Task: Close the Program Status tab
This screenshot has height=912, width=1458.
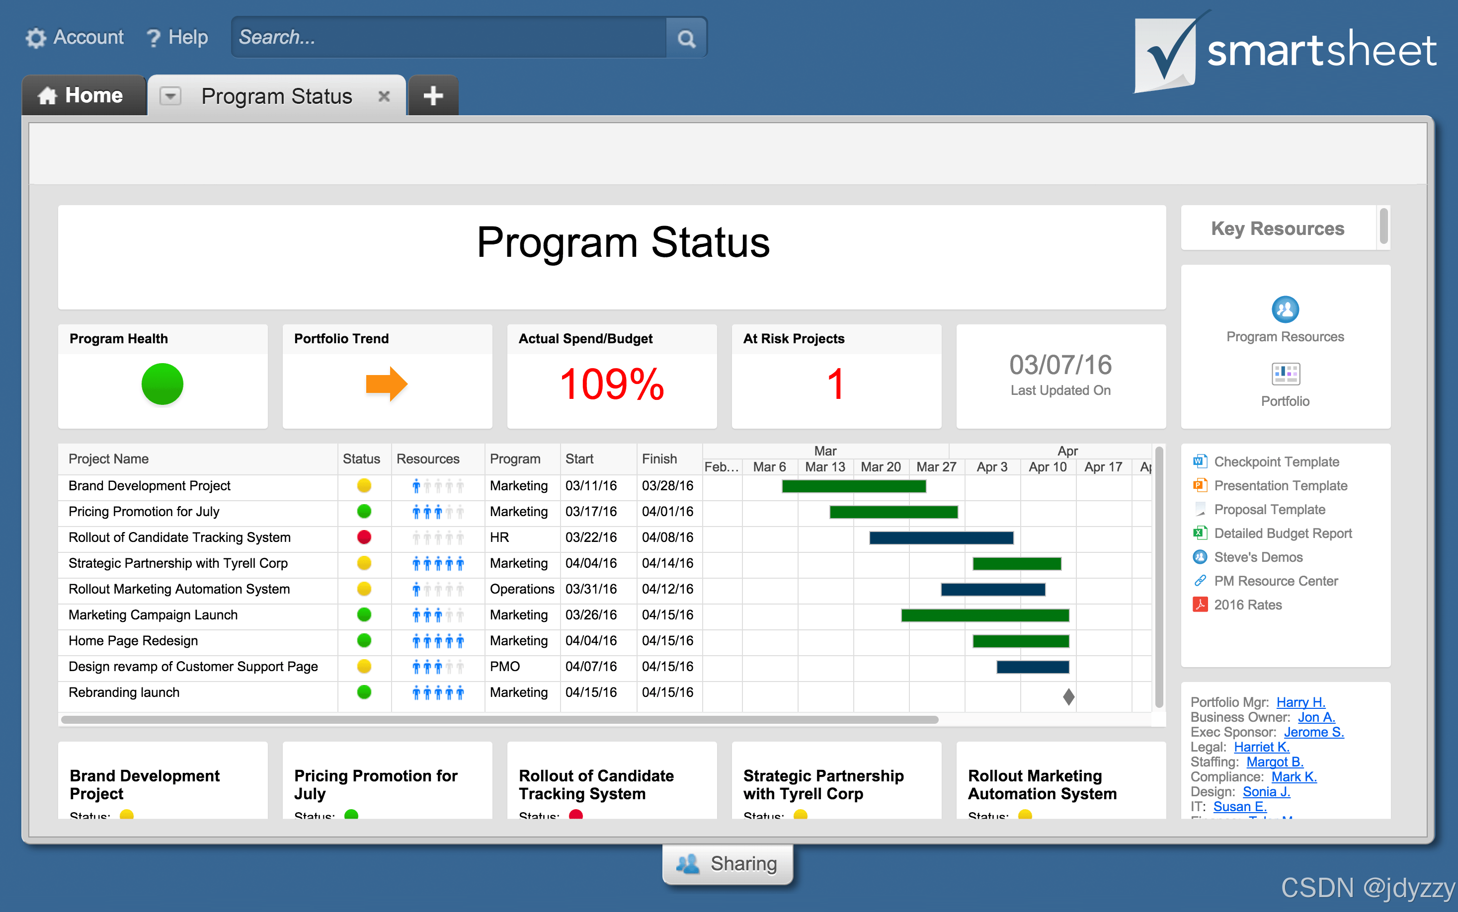Action: (384, 96)
